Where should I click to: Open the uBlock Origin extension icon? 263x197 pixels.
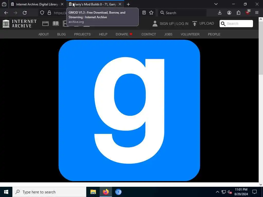click(x=248, y=12)
